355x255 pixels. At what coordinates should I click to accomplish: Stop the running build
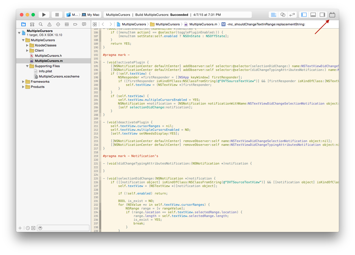[x=57, y=15]
